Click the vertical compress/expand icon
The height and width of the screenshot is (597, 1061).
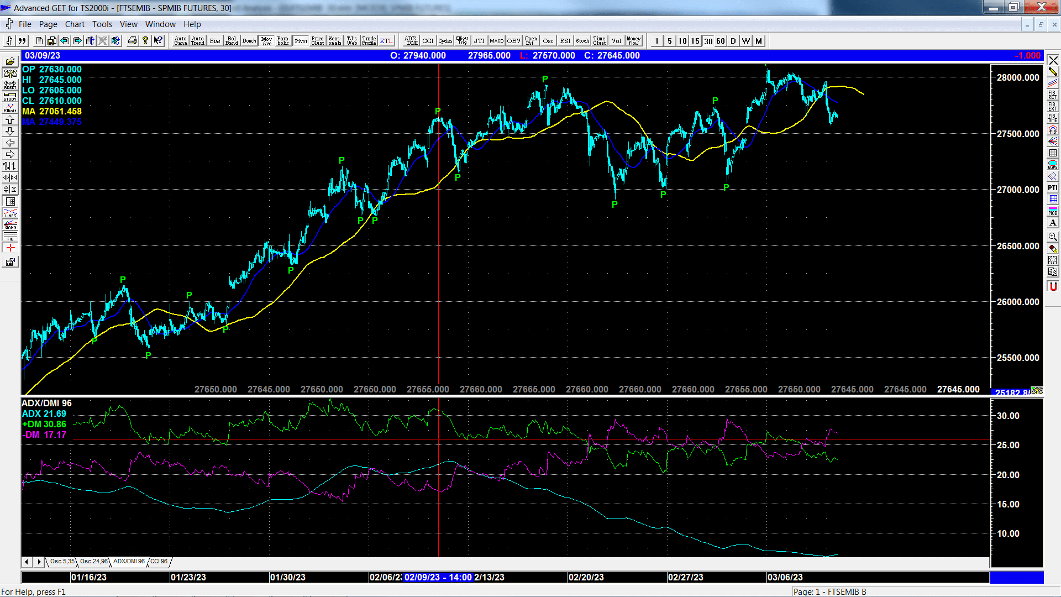[x=10, y=189]
